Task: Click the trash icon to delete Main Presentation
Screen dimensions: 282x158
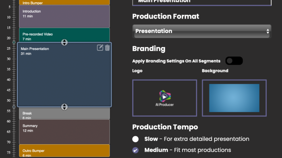Action: click(107, 48)
